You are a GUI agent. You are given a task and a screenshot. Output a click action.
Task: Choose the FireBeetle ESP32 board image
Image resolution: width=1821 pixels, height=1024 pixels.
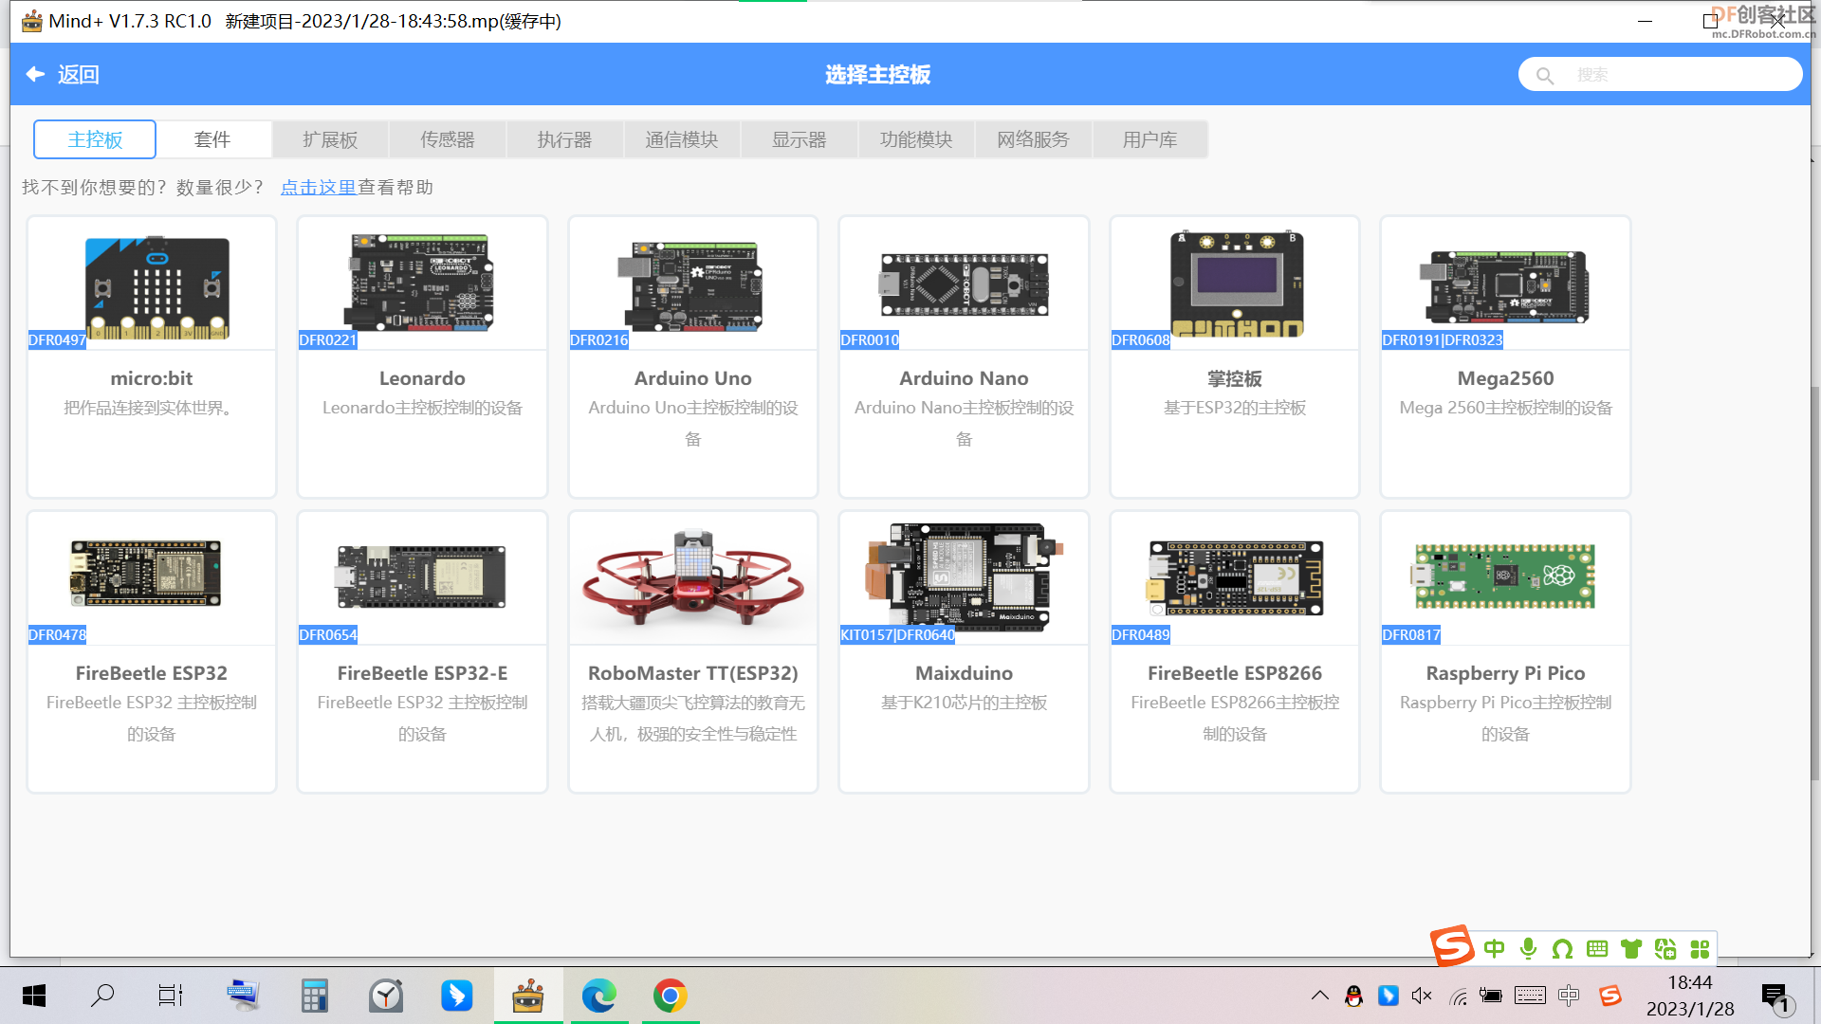coord(145,573)
